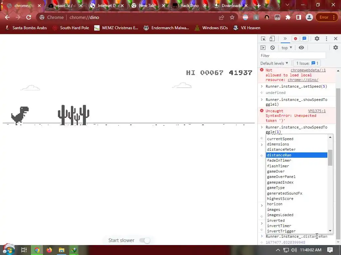Click the console Filter input field
The height and width of the screenshot is (255, 341).
[292, 56]
